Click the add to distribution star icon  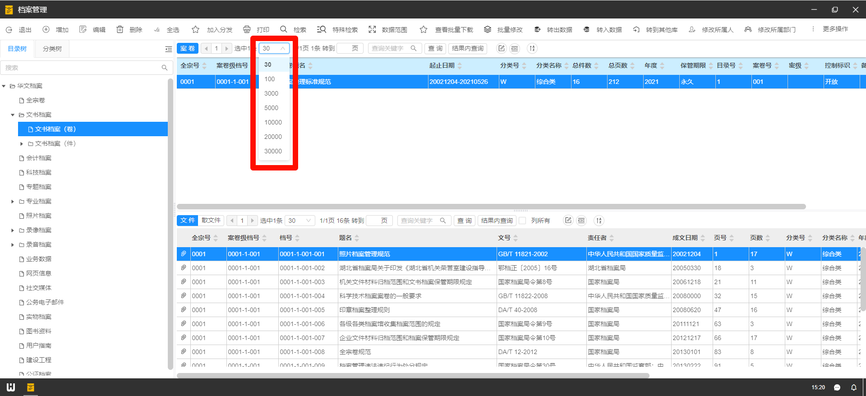pos(195,29)
